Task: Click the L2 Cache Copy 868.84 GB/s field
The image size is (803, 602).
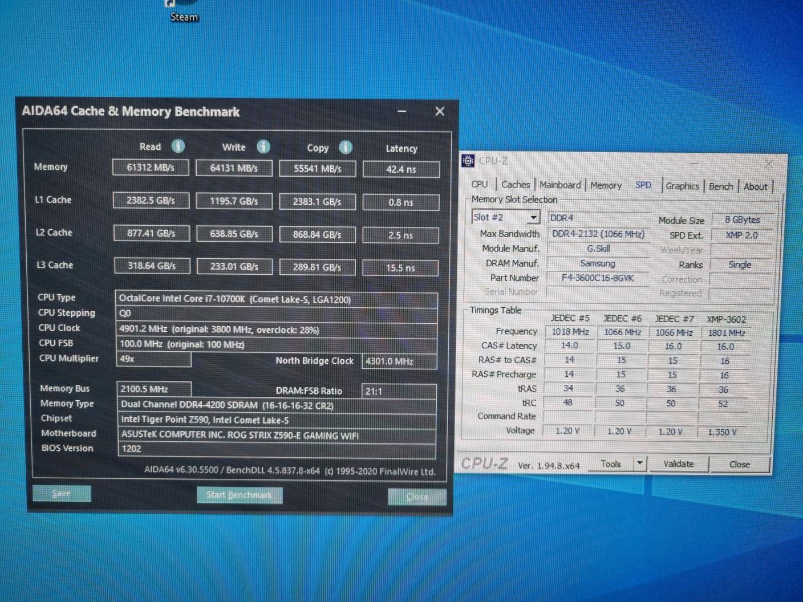Action: tap(317, 234)
